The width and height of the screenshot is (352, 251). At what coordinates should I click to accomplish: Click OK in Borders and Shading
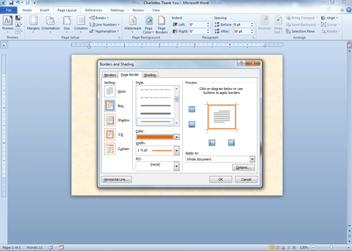(221, 179)
